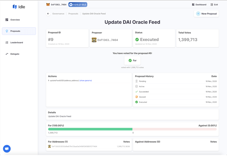Go back with the arrow button
The height and width of the screenshot is (161, 227).
pos(48,14)
